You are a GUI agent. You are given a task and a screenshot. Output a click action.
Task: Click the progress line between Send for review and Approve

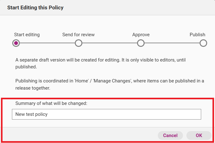click(x=110, y=43)
